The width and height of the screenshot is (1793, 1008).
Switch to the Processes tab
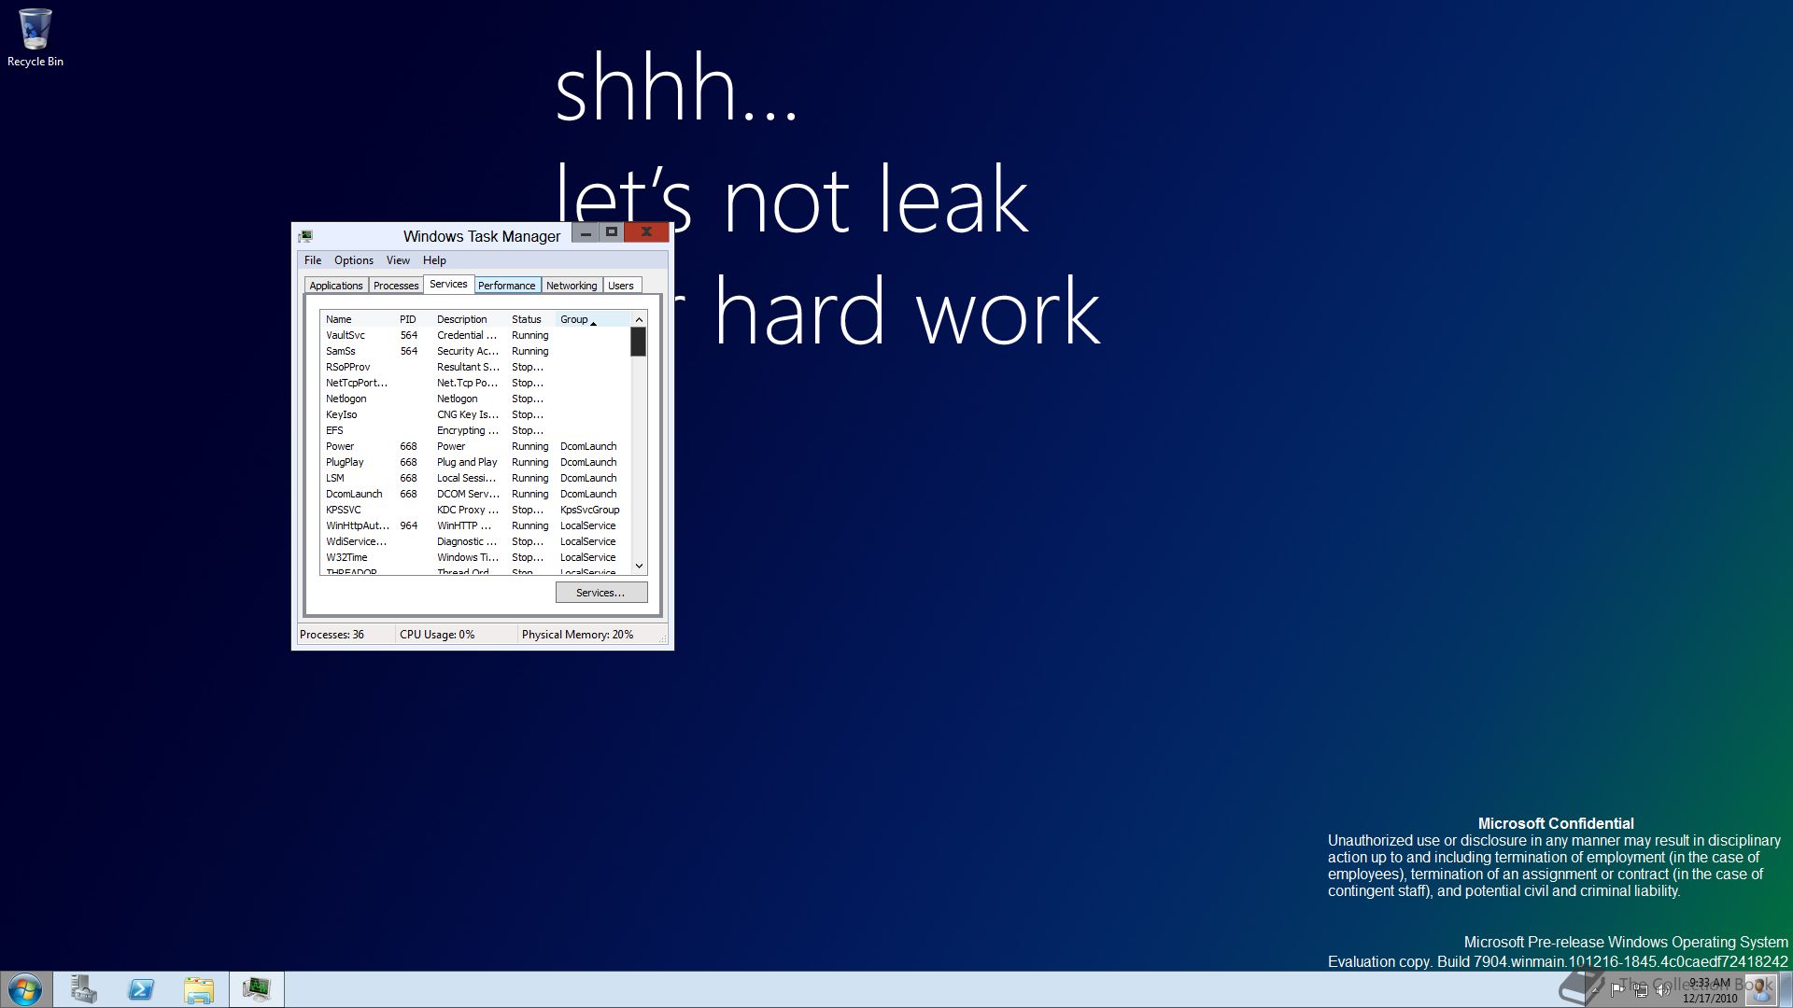tap(396, 286)
